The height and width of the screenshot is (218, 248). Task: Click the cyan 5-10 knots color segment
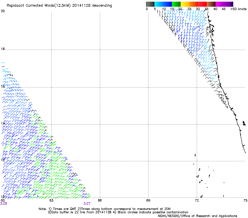[159, 4]
